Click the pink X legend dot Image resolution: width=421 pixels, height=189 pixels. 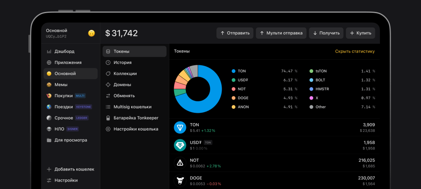click(311, 98)
